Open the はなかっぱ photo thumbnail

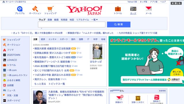pos(97,51)
